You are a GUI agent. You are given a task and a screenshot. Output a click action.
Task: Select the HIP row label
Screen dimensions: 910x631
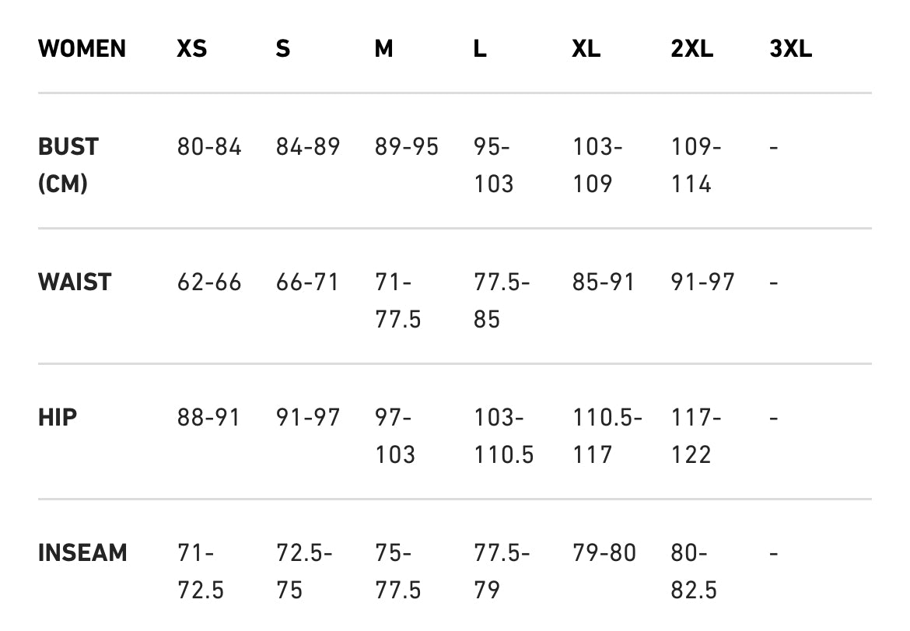pos(58,417)
